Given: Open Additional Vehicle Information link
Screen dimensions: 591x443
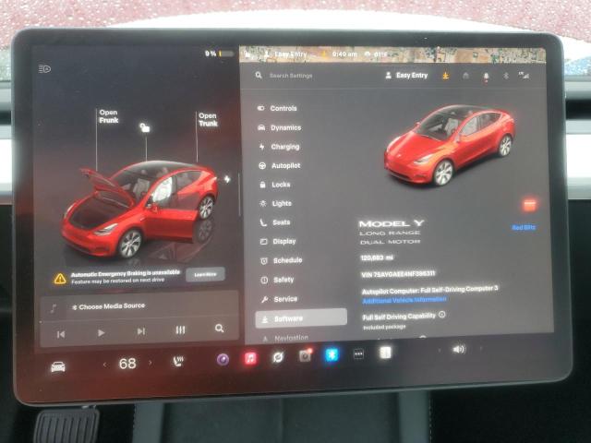Looking at the screenshot, I should click(404, 300).
